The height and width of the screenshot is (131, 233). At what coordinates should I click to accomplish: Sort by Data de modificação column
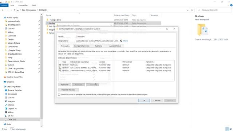pos(122,15)
